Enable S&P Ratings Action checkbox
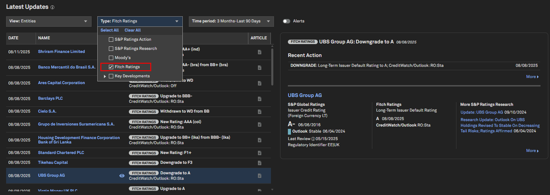Screen dimensions: 550x195 [111, 40]
